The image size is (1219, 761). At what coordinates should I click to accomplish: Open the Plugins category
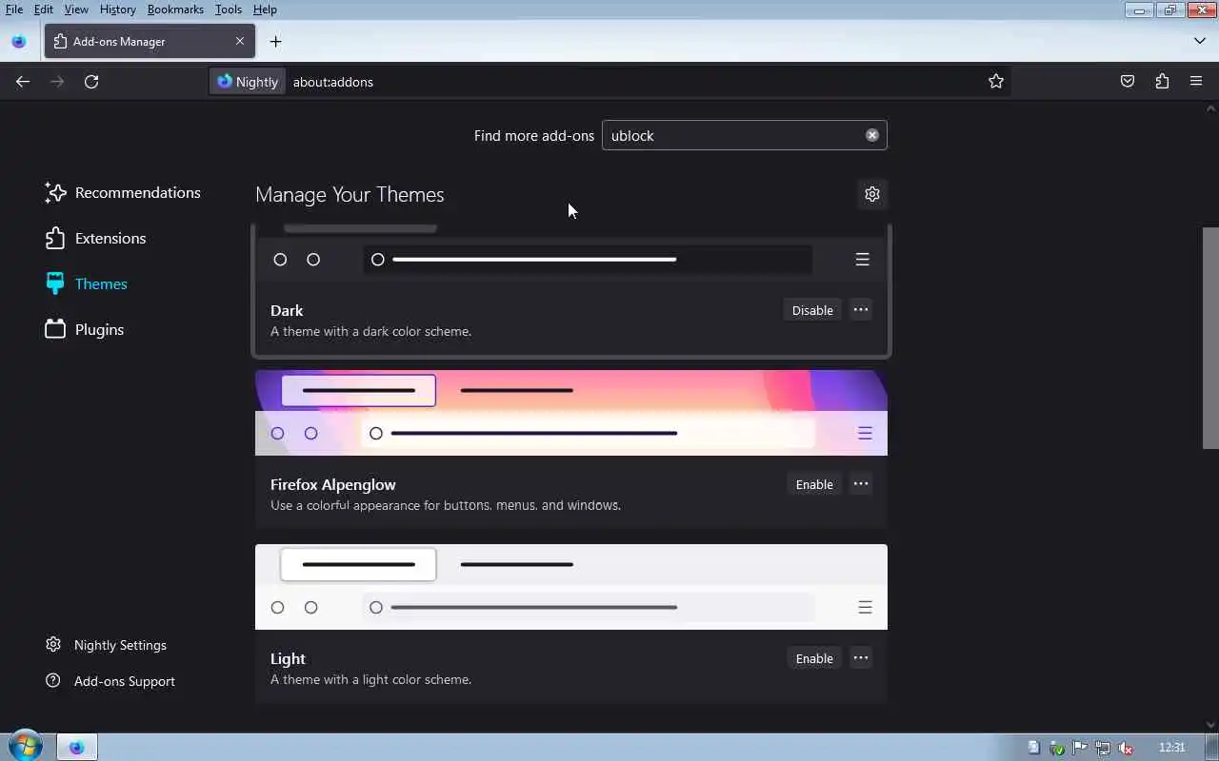(x=85, y=329)
